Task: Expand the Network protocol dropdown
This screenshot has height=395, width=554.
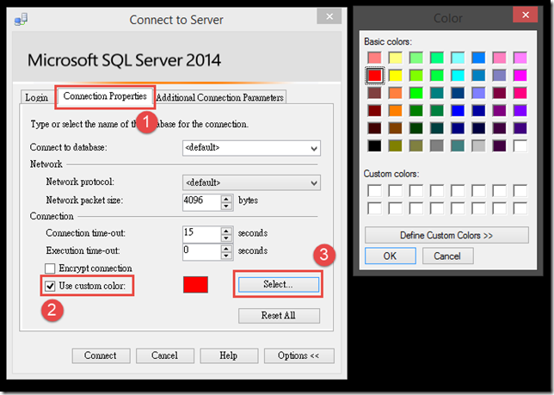Action: click(314, 182)
